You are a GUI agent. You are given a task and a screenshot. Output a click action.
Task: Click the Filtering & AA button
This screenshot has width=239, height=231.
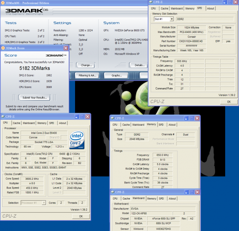[x=87, y=76]
